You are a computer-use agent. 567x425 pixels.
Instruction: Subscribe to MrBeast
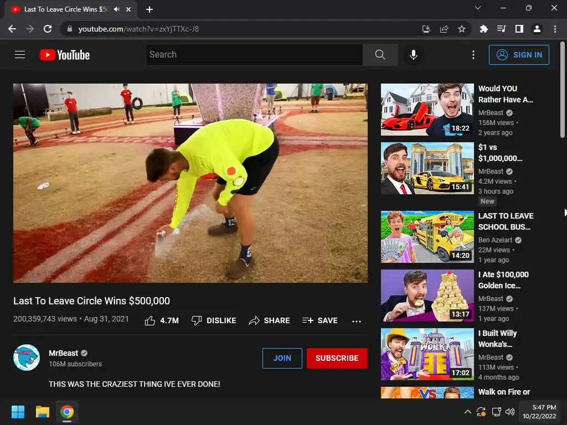[337, 358]
